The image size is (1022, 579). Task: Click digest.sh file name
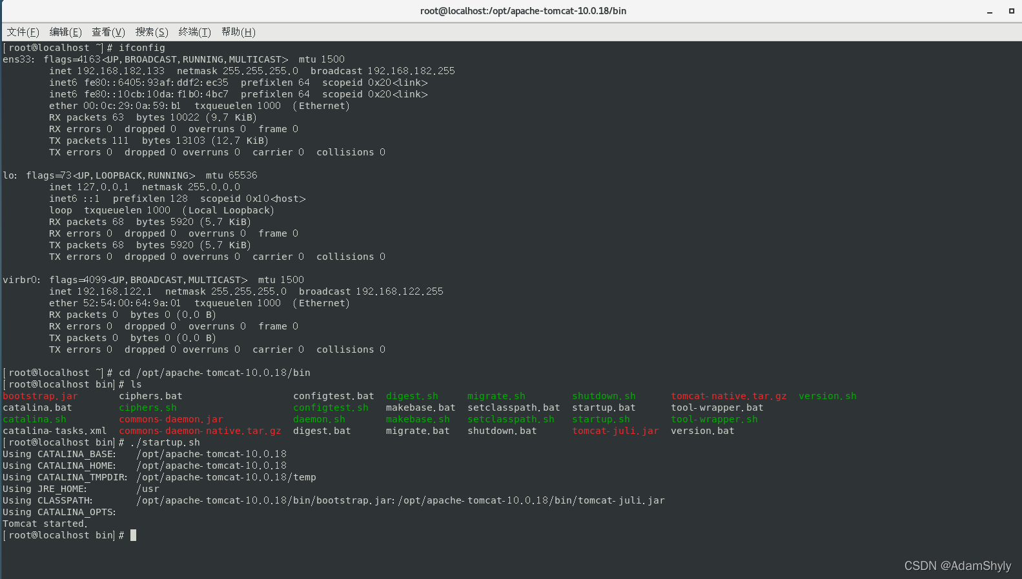pyautogui.click(x=412, y=396)
